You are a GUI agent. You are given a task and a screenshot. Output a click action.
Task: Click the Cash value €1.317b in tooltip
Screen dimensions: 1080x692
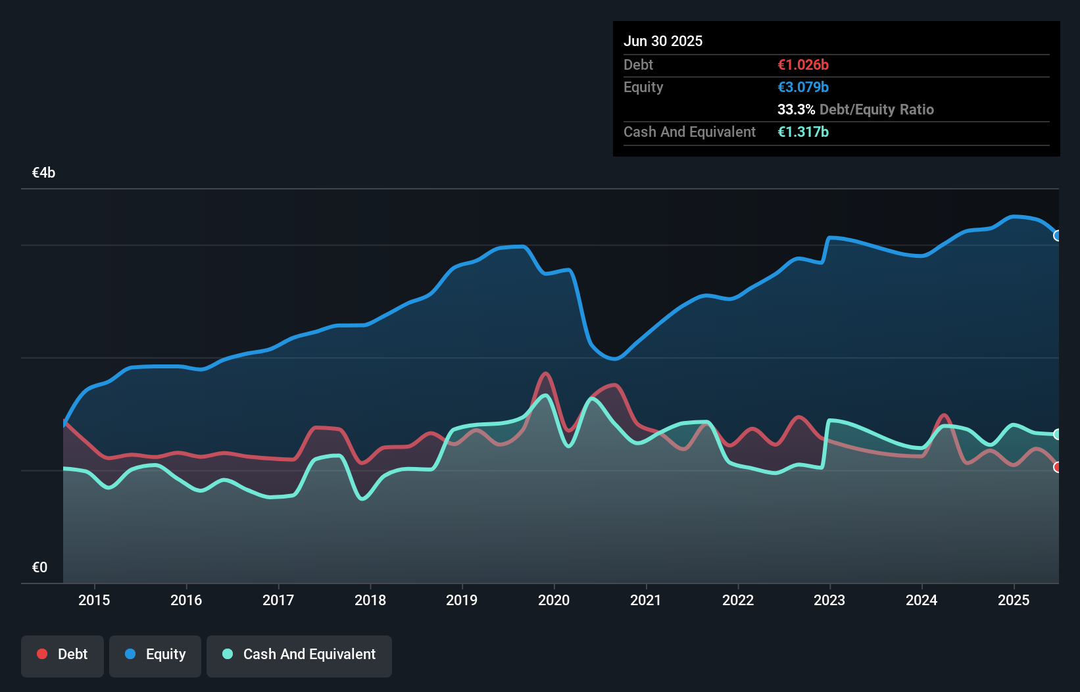coord(803,132)
